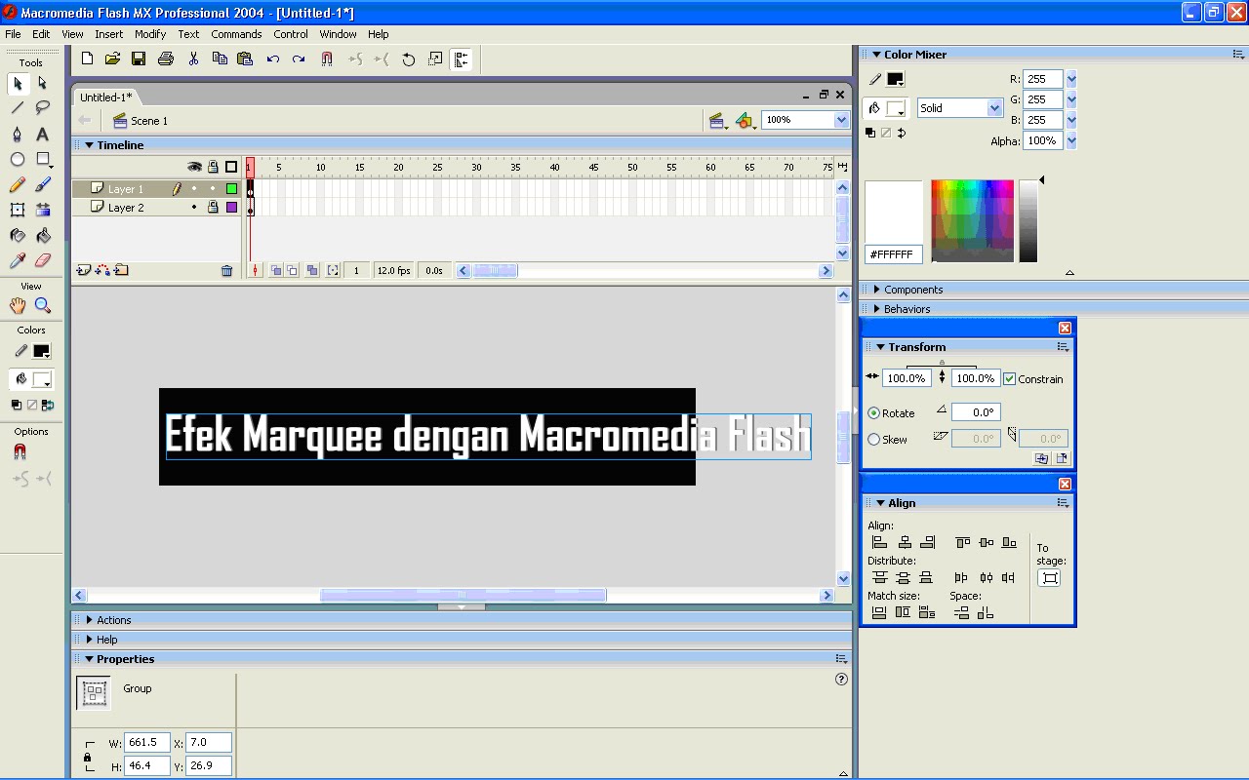This screenshot has height=780, width=1249.
Task: Select the Text tool
Action: click(43, 134)
